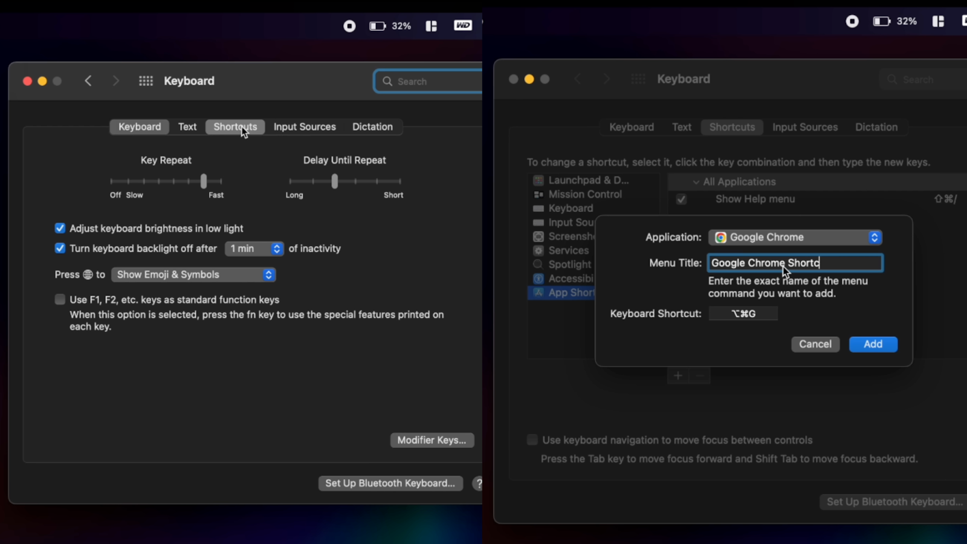The height and width of the screenshot is (544, 967).
Task: Click the Menu Title text field
Action: [795, 263]
